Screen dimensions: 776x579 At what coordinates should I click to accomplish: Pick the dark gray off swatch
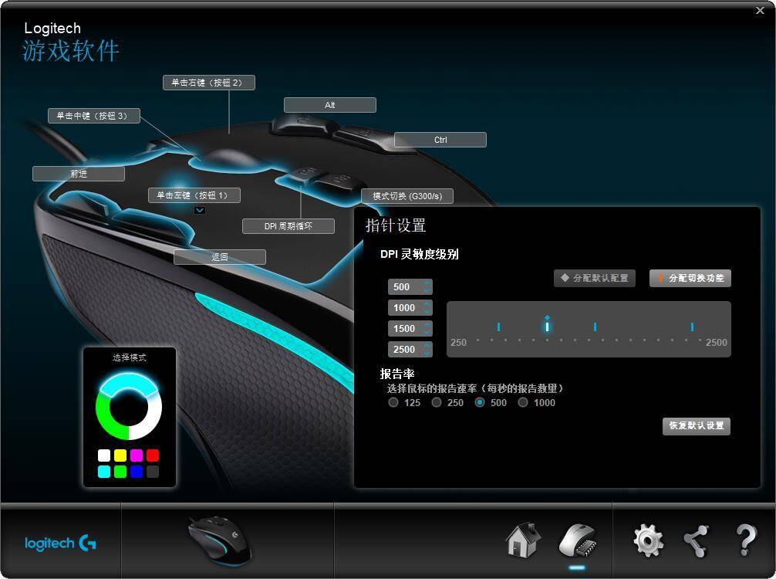tap(153, 472)
